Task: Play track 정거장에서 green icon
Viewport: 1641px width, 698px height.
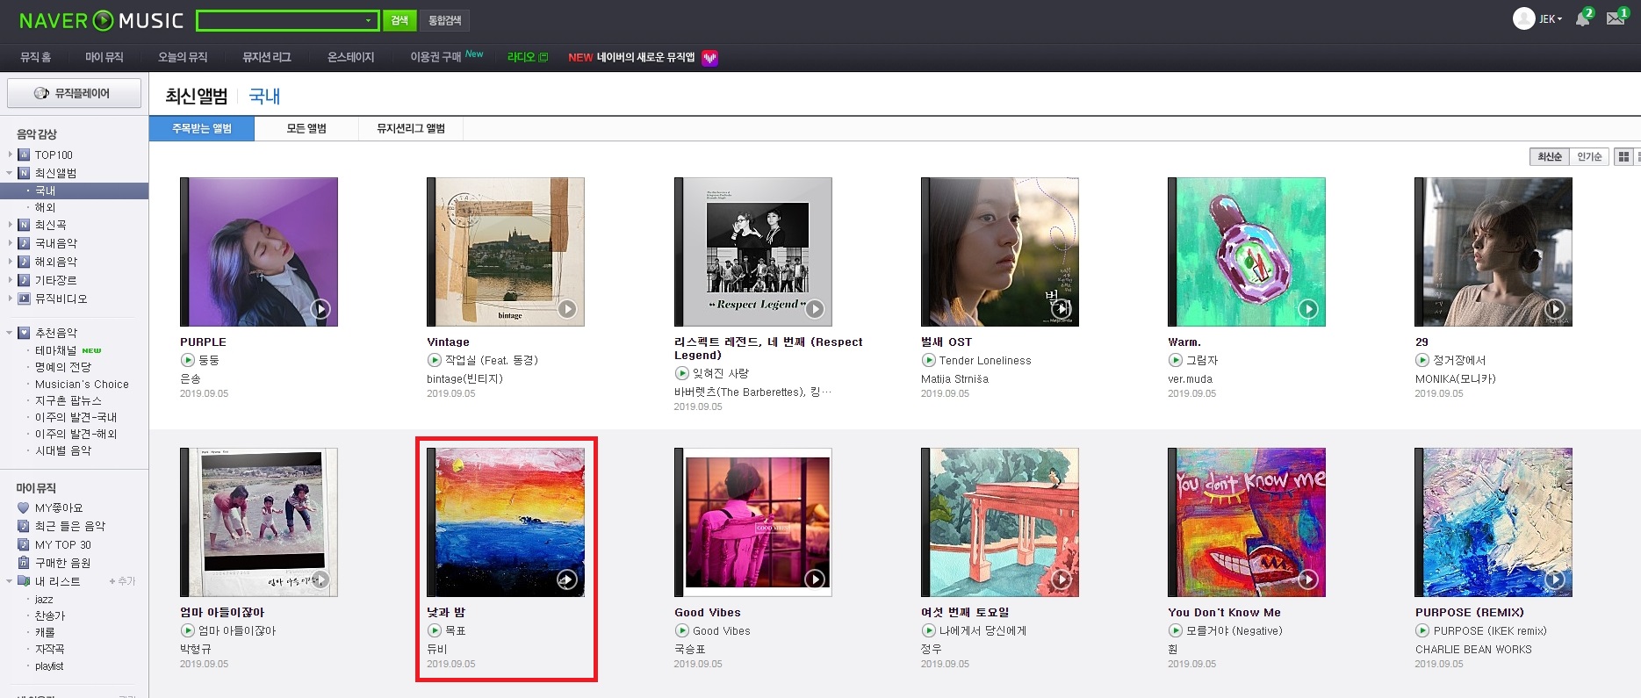Action: pos(1421,360)
